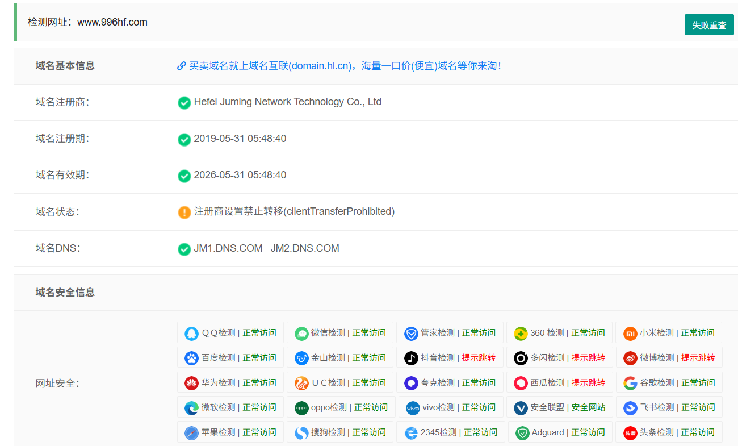Viewport: 738px width, 446px height.
Task: Click the Adguard detection icon
Action: pyautogui.click(x=523, y=432)
